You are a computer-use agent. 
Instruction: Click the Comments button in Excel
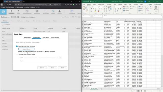tap(157, 4)
